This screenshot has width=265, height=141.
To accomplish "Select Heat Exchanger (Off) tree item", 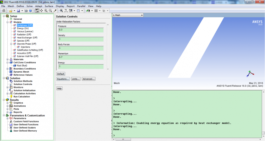I will click(27, 38).
